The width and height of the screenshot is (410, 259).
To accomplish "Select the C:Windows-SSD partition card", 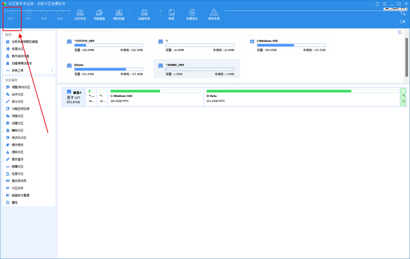I will point(288,45).
